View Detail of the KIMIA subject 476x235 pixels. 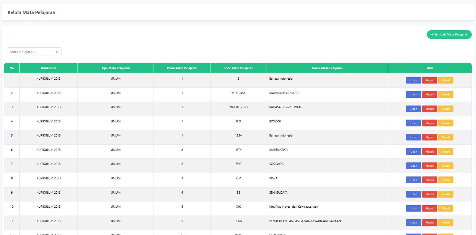(446, 180)
